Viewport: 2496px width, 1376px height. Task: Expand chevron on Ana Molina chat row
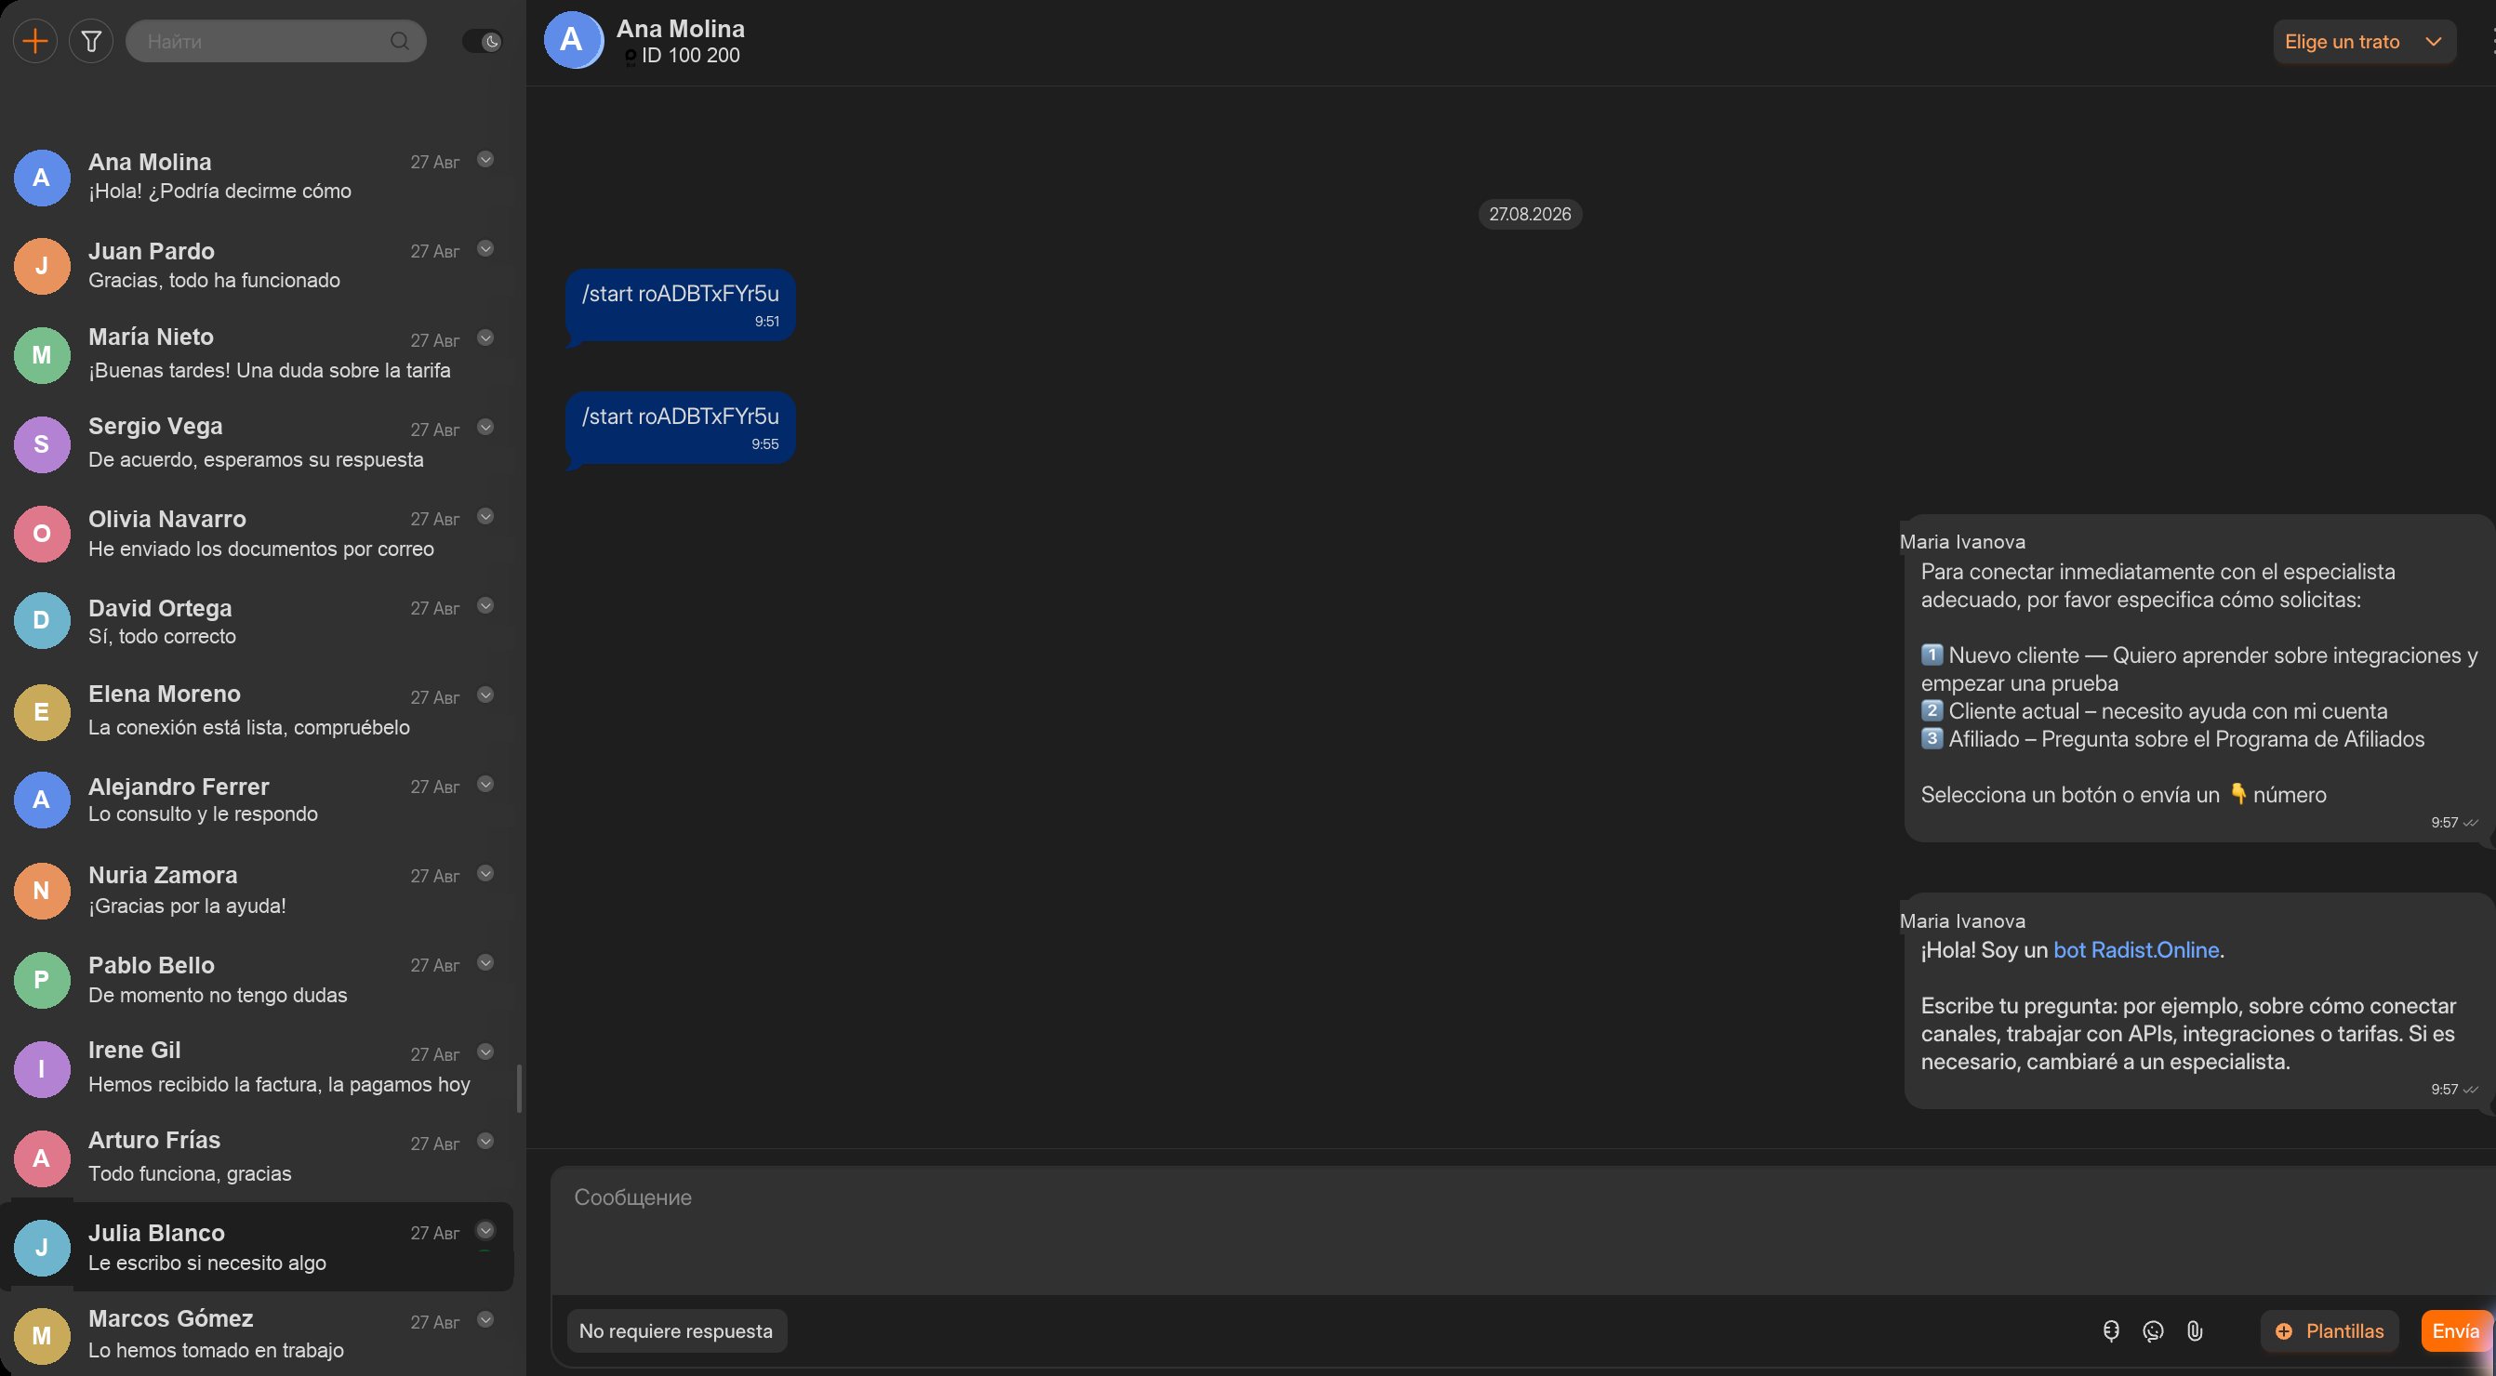485,160
